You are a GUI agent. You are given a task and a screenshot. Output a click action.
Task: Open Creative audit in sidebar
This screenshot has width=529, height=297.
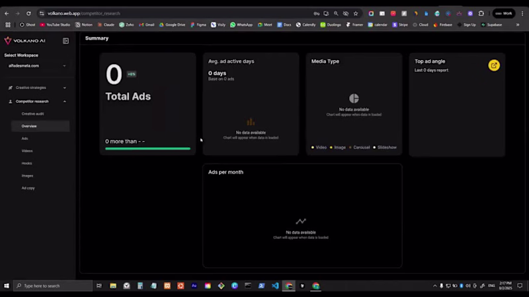pos(32,114)
